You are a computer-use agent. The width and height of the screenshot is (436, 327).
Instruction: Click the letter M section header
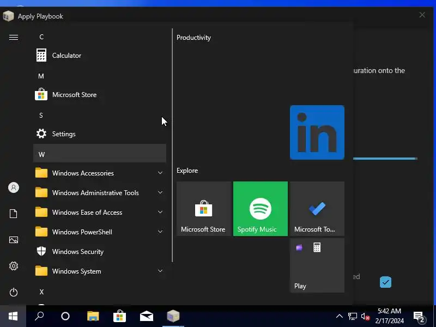pos(41,76)
